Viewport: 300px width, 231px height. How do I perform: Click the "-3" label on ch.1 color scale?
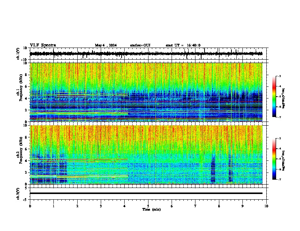[279, 76]
